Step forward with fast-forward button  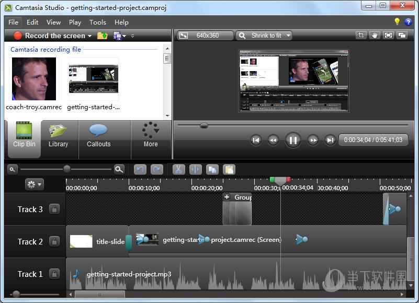(x=313, y=140)
